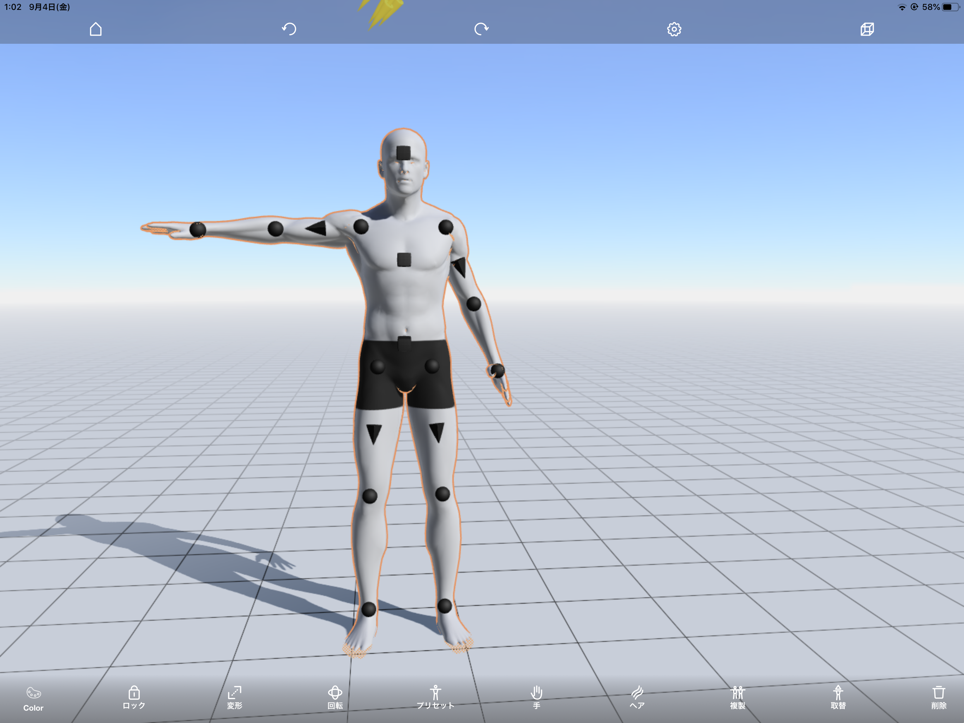Open the settings gear
The width and height of the screenshot is (964, 723).
(x=674, y=29)
